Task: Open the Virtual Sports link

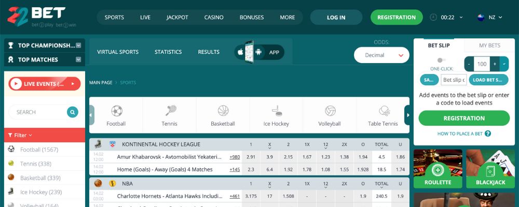Action: pyautogui.click(x=118, y=52)
